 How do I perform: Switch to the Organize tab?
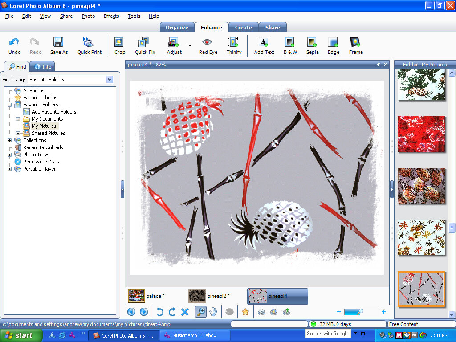pos(177,28)
